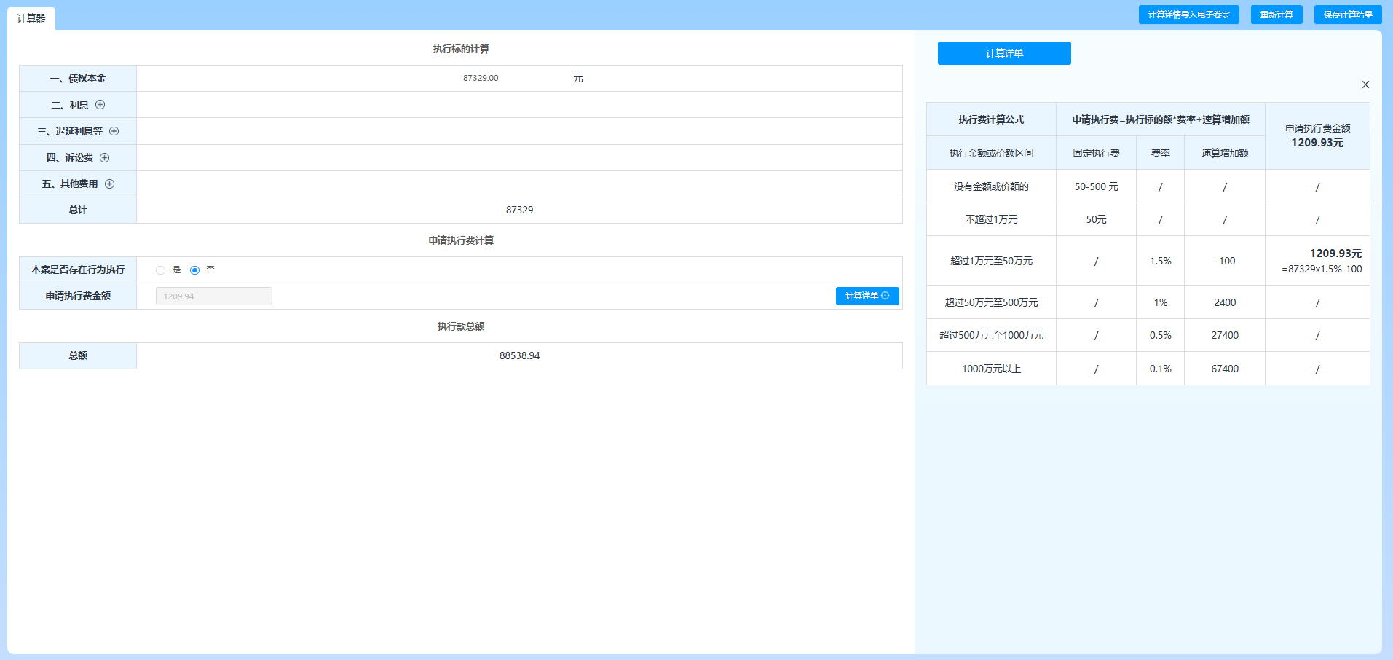The width and height of the screenshot is (1393, 660).
Task: Click the 1000万元以上 row label
Action: pos(991,369)
